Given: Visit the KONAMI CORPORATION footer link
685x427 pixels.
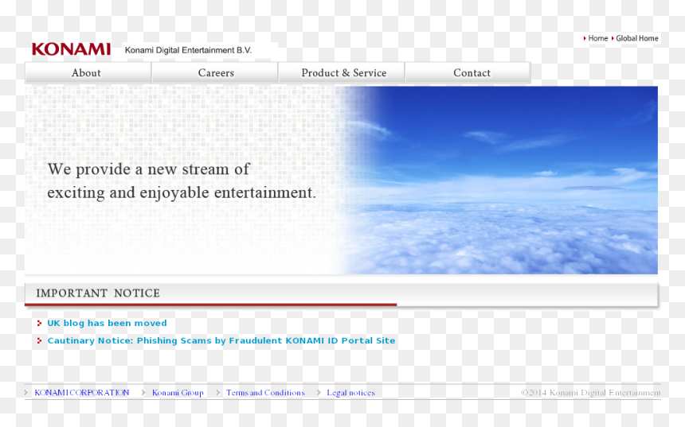Looking at the screenshot, I should (82, 393).
